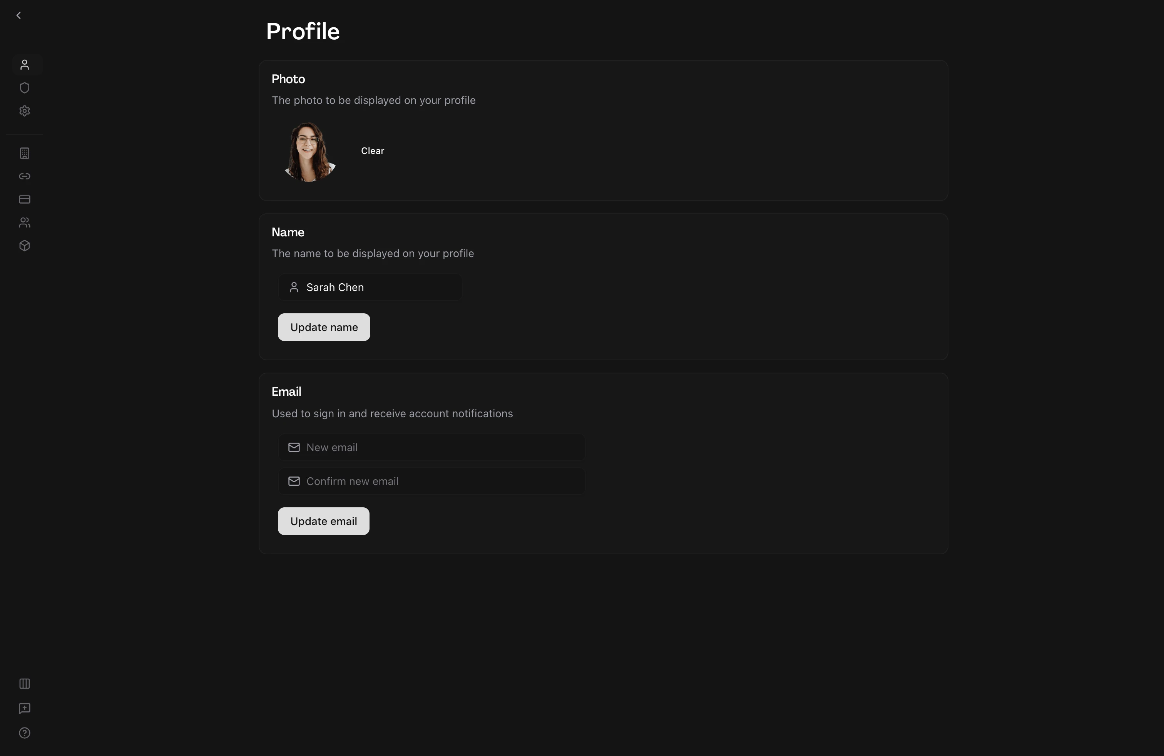Select the profile photo thumbnail

click(x=309, y=152)
